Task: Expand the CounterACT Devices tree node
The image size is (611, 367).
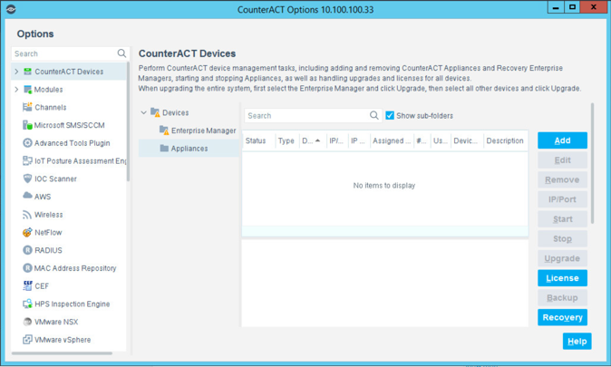Action: click(16, 72)
